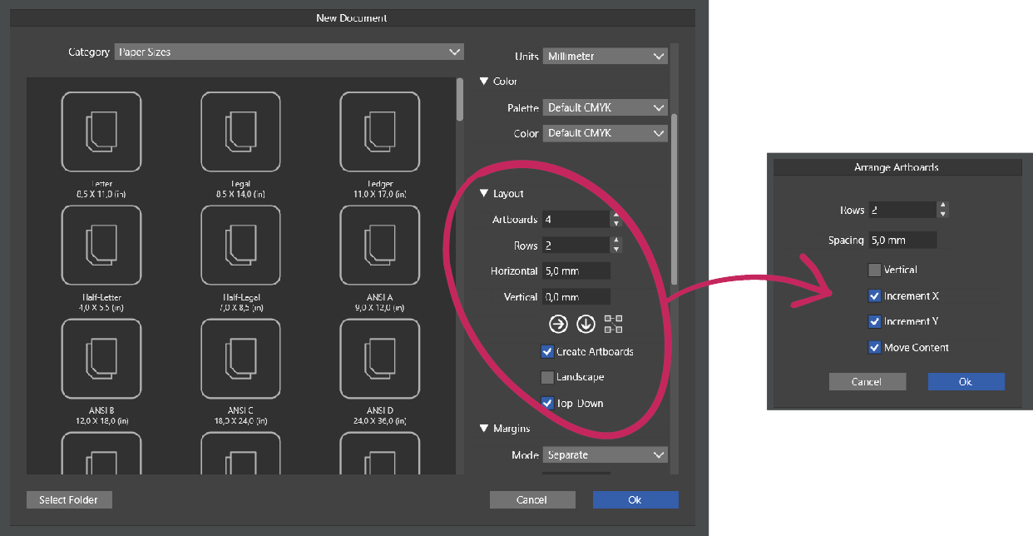Image resolution: width=1033 pixels, height=536 pixels.
Task: Click the vertical down-arrow layout direction icon
Action: [586, 324]
